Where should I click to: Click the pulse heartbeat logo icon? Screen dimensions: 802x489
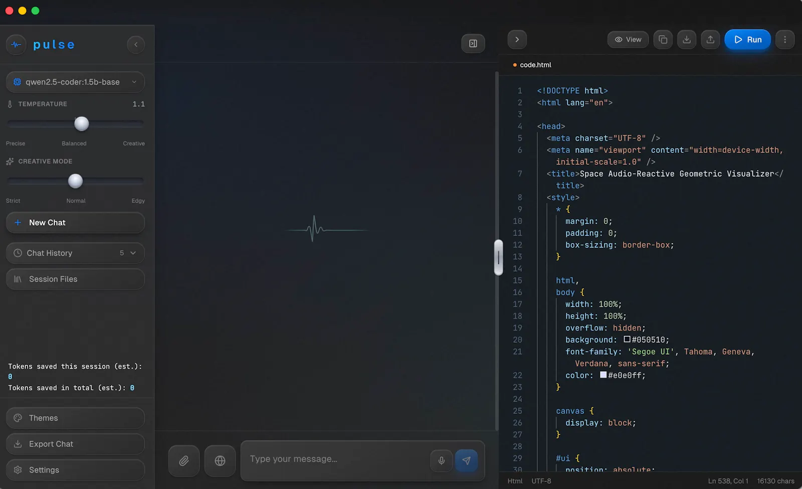pos(16,45)
